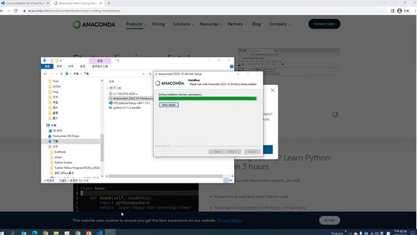Go up one level with Explorer's up arrow

61,74
